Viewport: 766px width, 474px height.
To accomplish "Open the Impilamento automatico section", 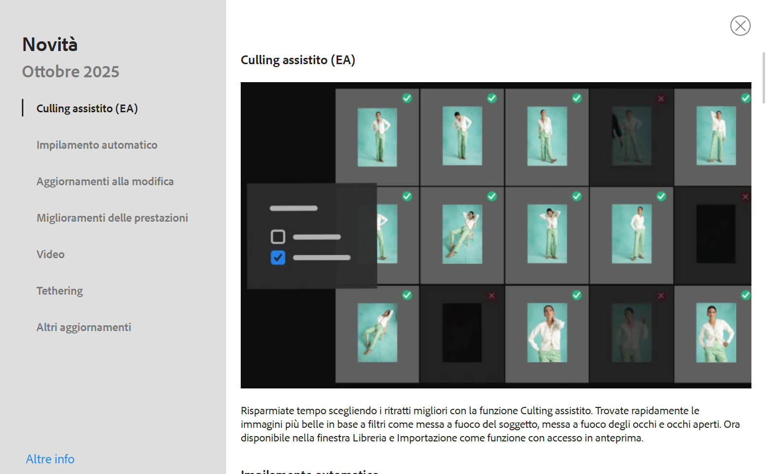I will click(97, 145).
